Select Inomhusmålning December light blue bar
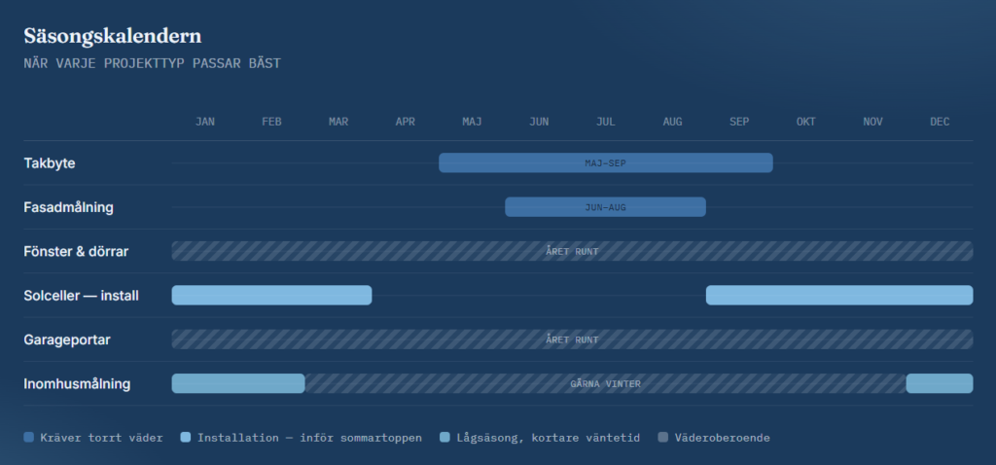The height and width of the screenshot is (465, 996). coord(940,383)
